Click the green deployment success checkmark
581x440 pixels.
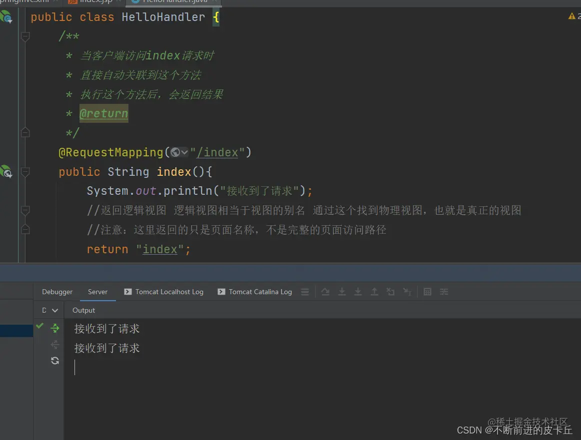click(39, 326)
